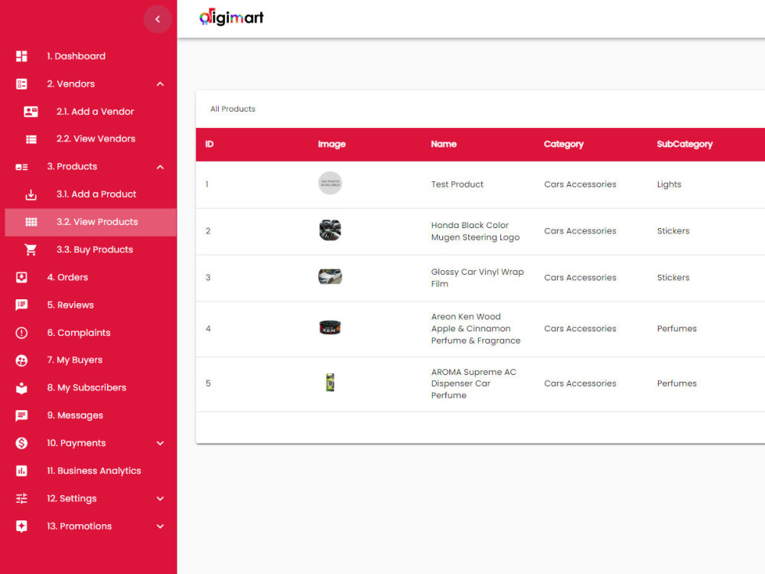Click Stickers subcategory in Glossy Car row
The height and width of the screenshot is (574, 765).
(673, 278)
